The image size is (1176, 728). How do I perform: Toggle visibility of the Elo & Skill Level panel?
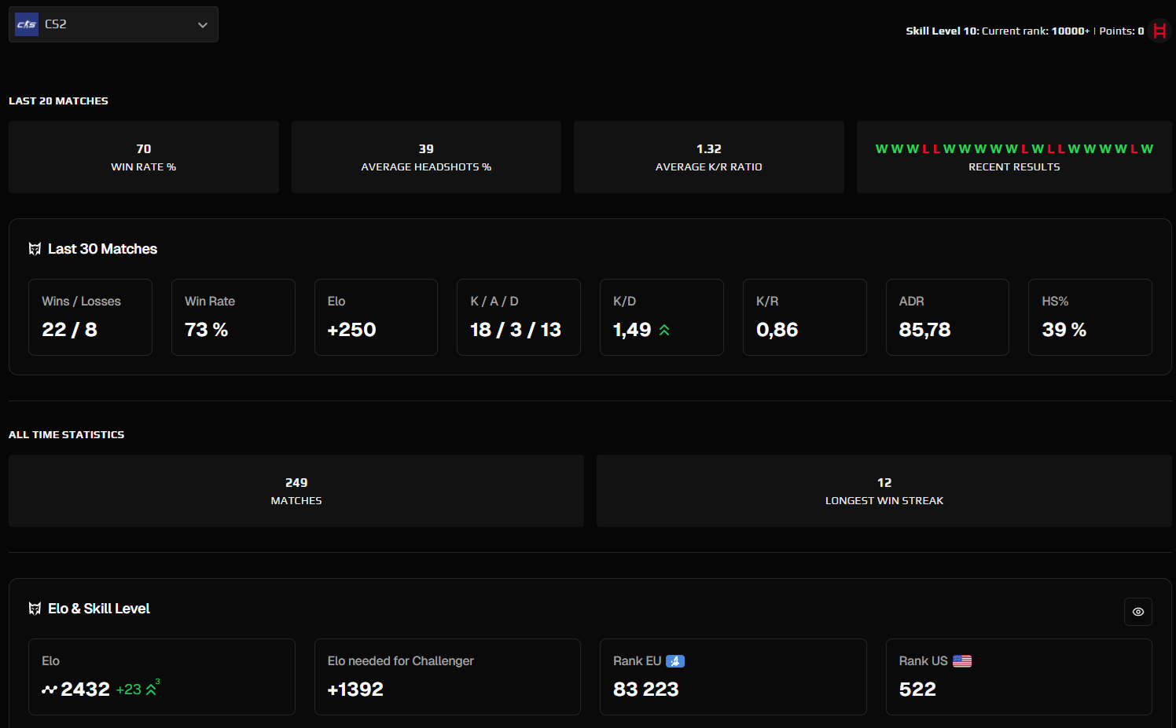1137,612
